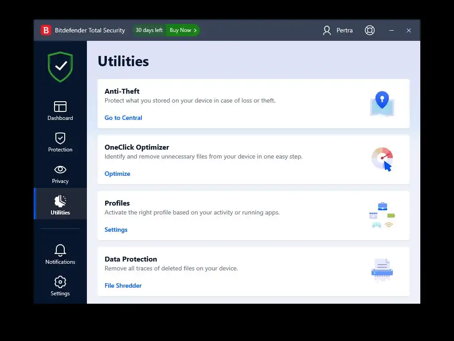Click the Optimize link
This screenshot has height=341, width=454.
pyautogui.click(x=117, y=174)
